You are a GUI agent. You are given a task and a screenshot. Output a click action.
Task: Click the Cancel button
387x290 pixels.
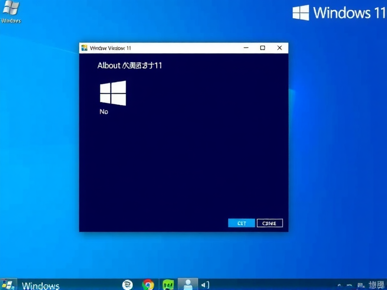coord(269,223)
